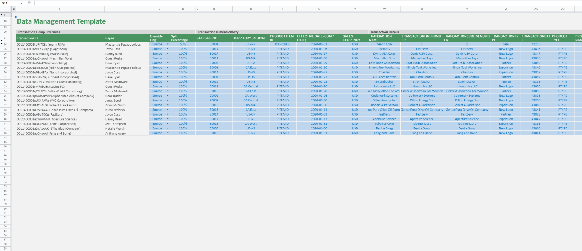This screenshot has width=582, height=251.
Task: Click the 50% split percentage cell
Action: (x=183, y=44)
